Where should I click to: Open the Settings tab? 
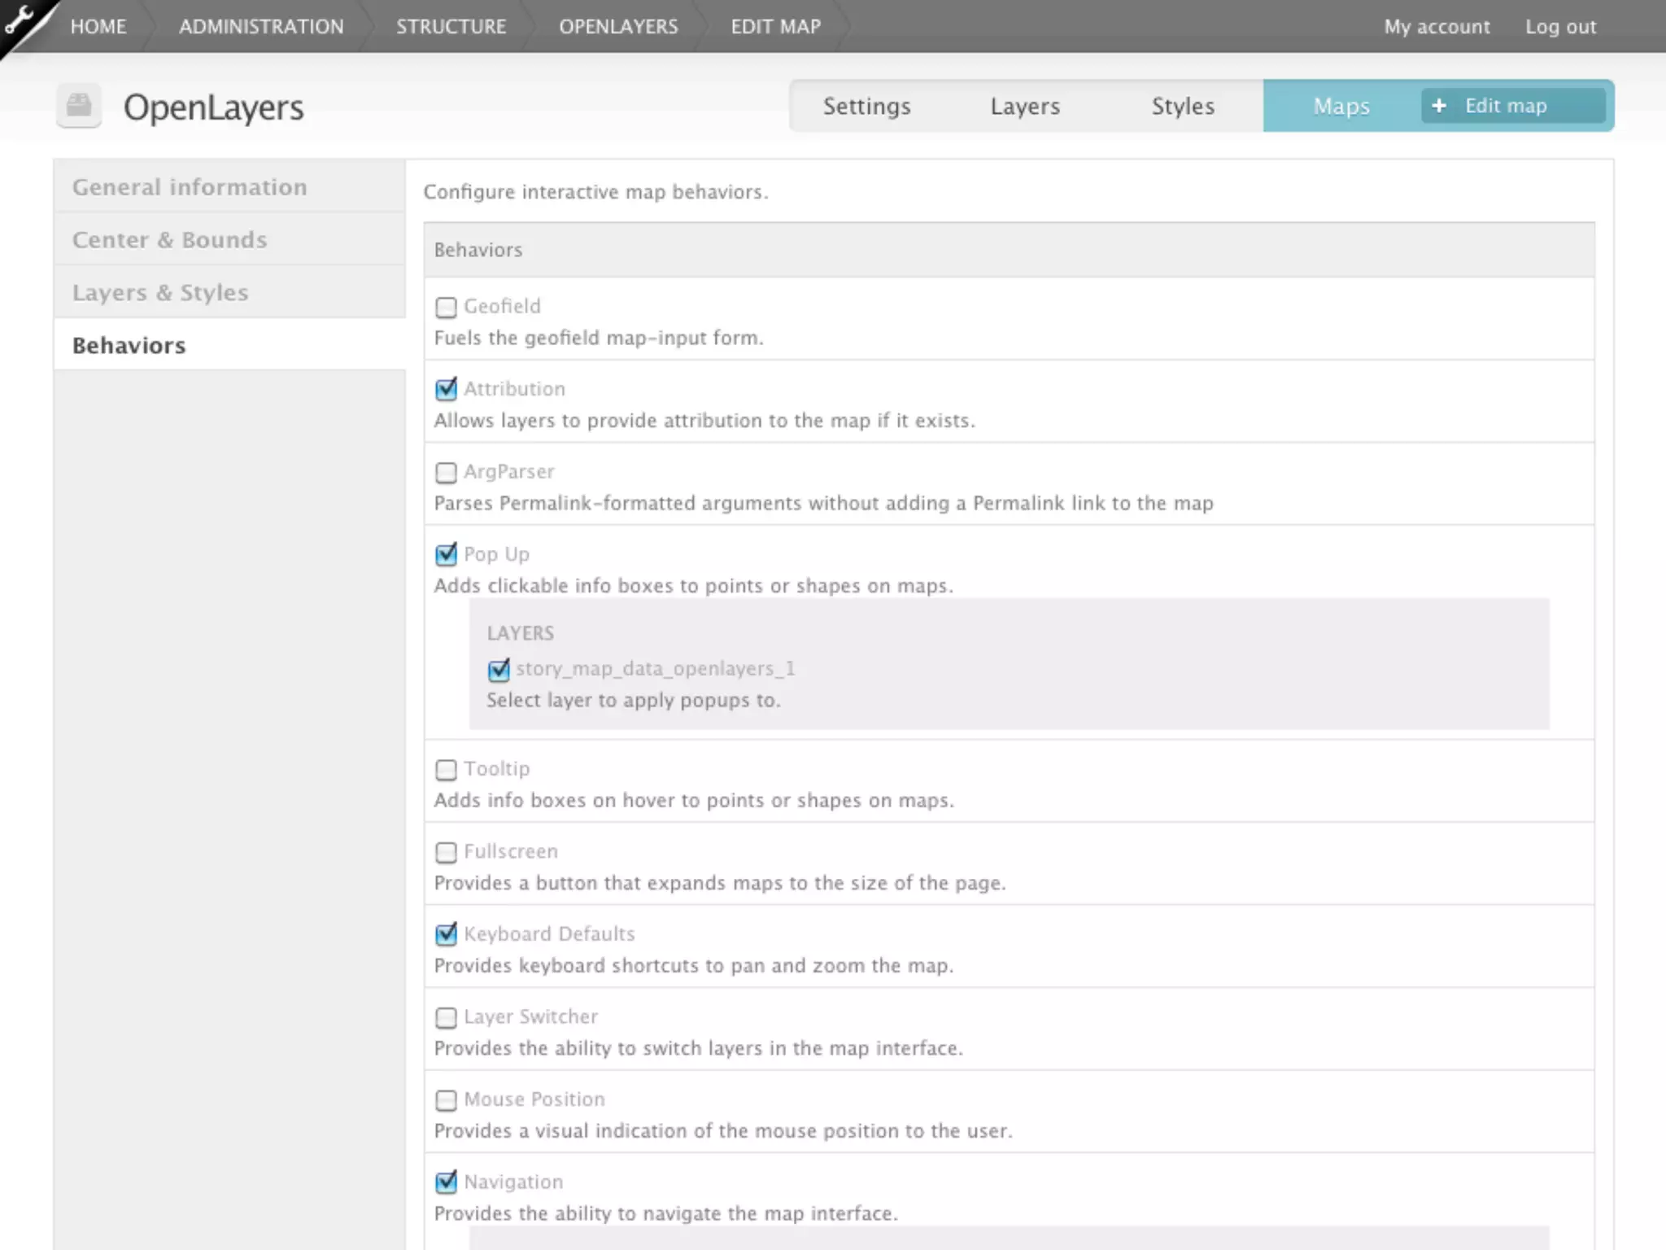tap(866, 106)
